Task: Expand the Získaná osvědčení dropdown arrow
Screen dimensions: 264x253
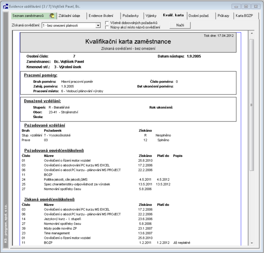Action: click(98, 26)
